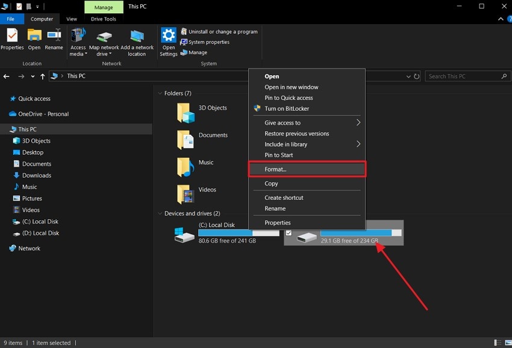Open the Recent locations dropdown arrow
512x348 pixels.
[33, 76]
